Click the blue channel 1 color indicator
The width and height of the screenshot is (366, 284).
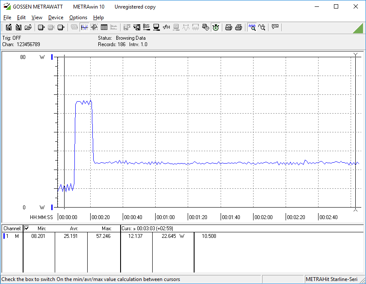[4, 236]
